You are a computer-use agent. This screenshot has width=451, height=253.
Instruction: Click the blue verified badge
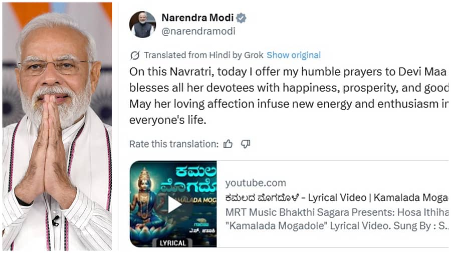pyautogui.click(x=241, y=18)
